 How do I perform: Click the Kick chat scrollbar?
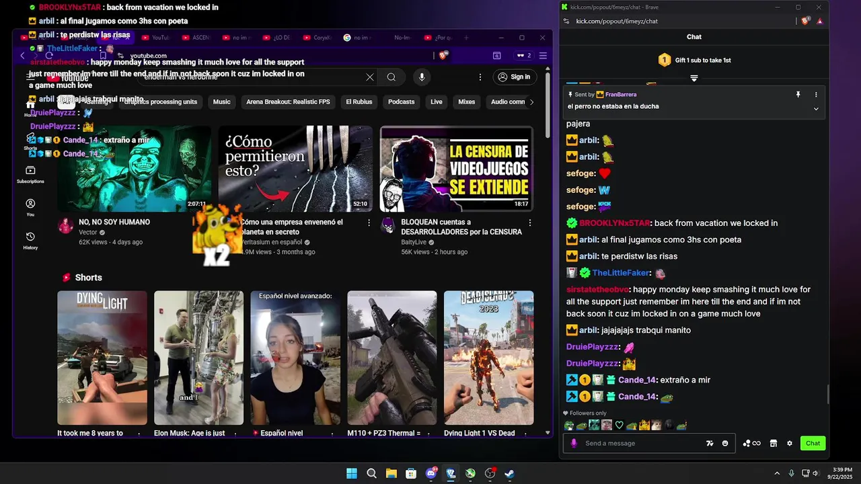828,394
